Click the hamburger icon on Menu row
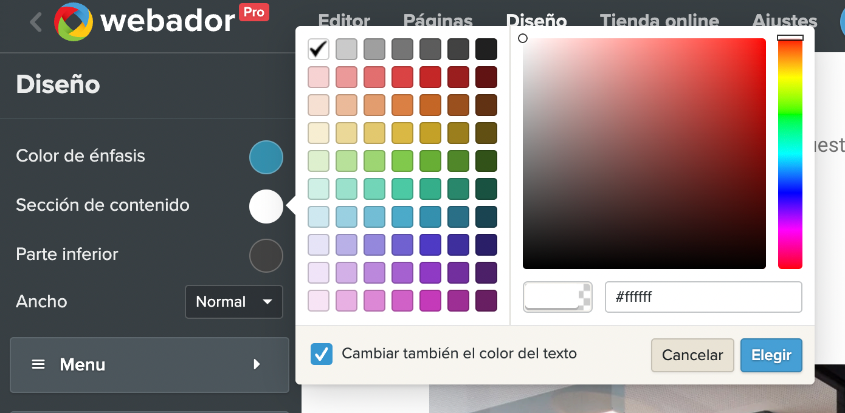Viewport: 845px width, 413px height. pos(38,364)
